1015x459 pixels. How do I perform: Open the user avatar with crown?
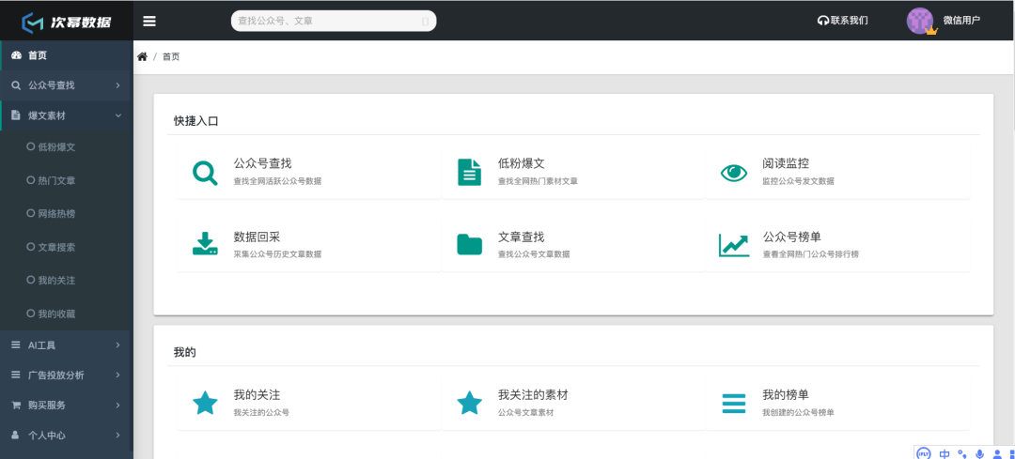pyautogui.click(x=921, y=21)
